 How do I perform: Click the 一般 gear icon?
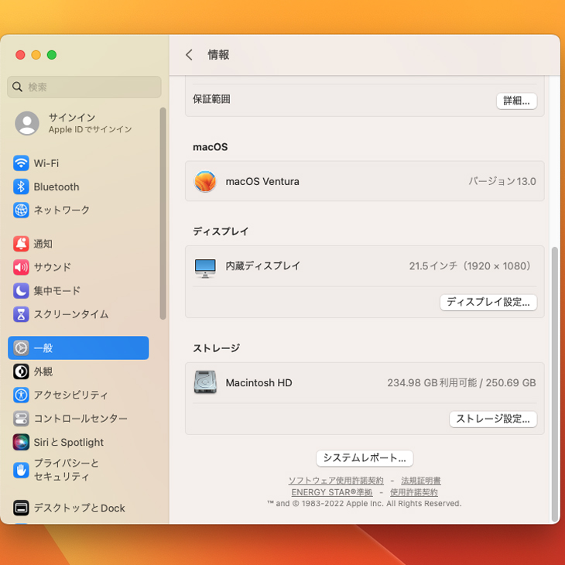[21, 348]
